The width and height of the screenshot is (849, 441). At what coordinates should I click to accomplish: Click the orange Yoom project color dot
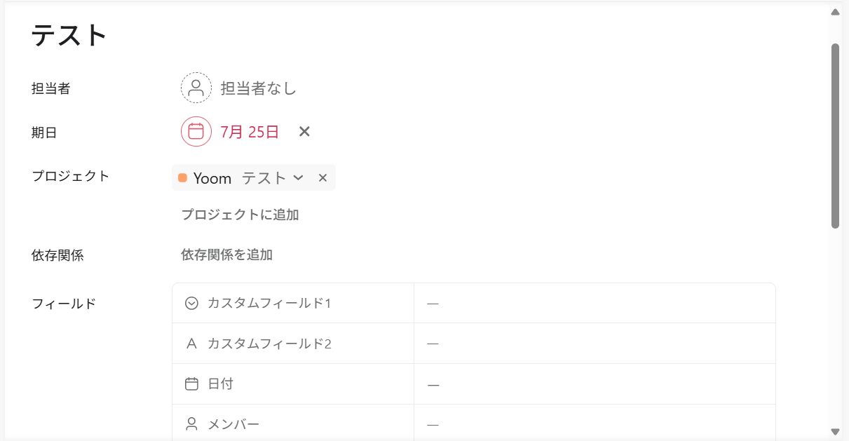click(x=182, y=178)
